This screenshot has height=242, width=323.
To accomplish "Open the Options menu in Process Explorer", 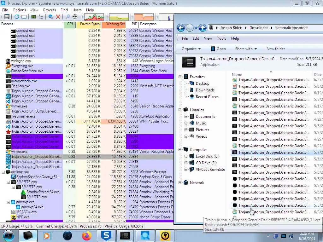I will 19,10.
